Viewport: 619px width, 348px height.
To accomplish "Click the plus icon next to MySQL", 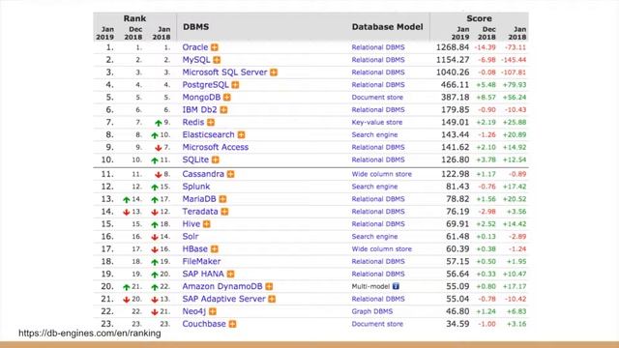I will tap(217, 60).
